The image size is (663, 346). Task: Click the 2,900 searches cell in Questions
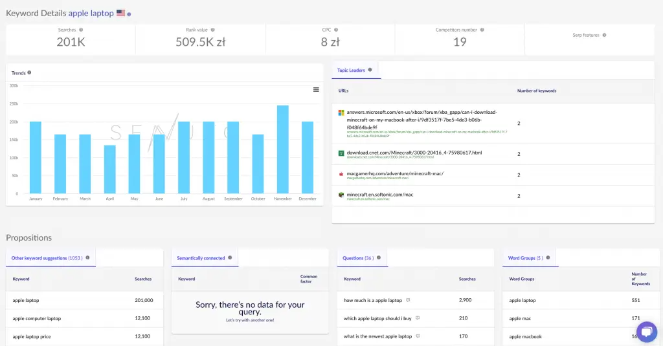[x=465, y=300]
